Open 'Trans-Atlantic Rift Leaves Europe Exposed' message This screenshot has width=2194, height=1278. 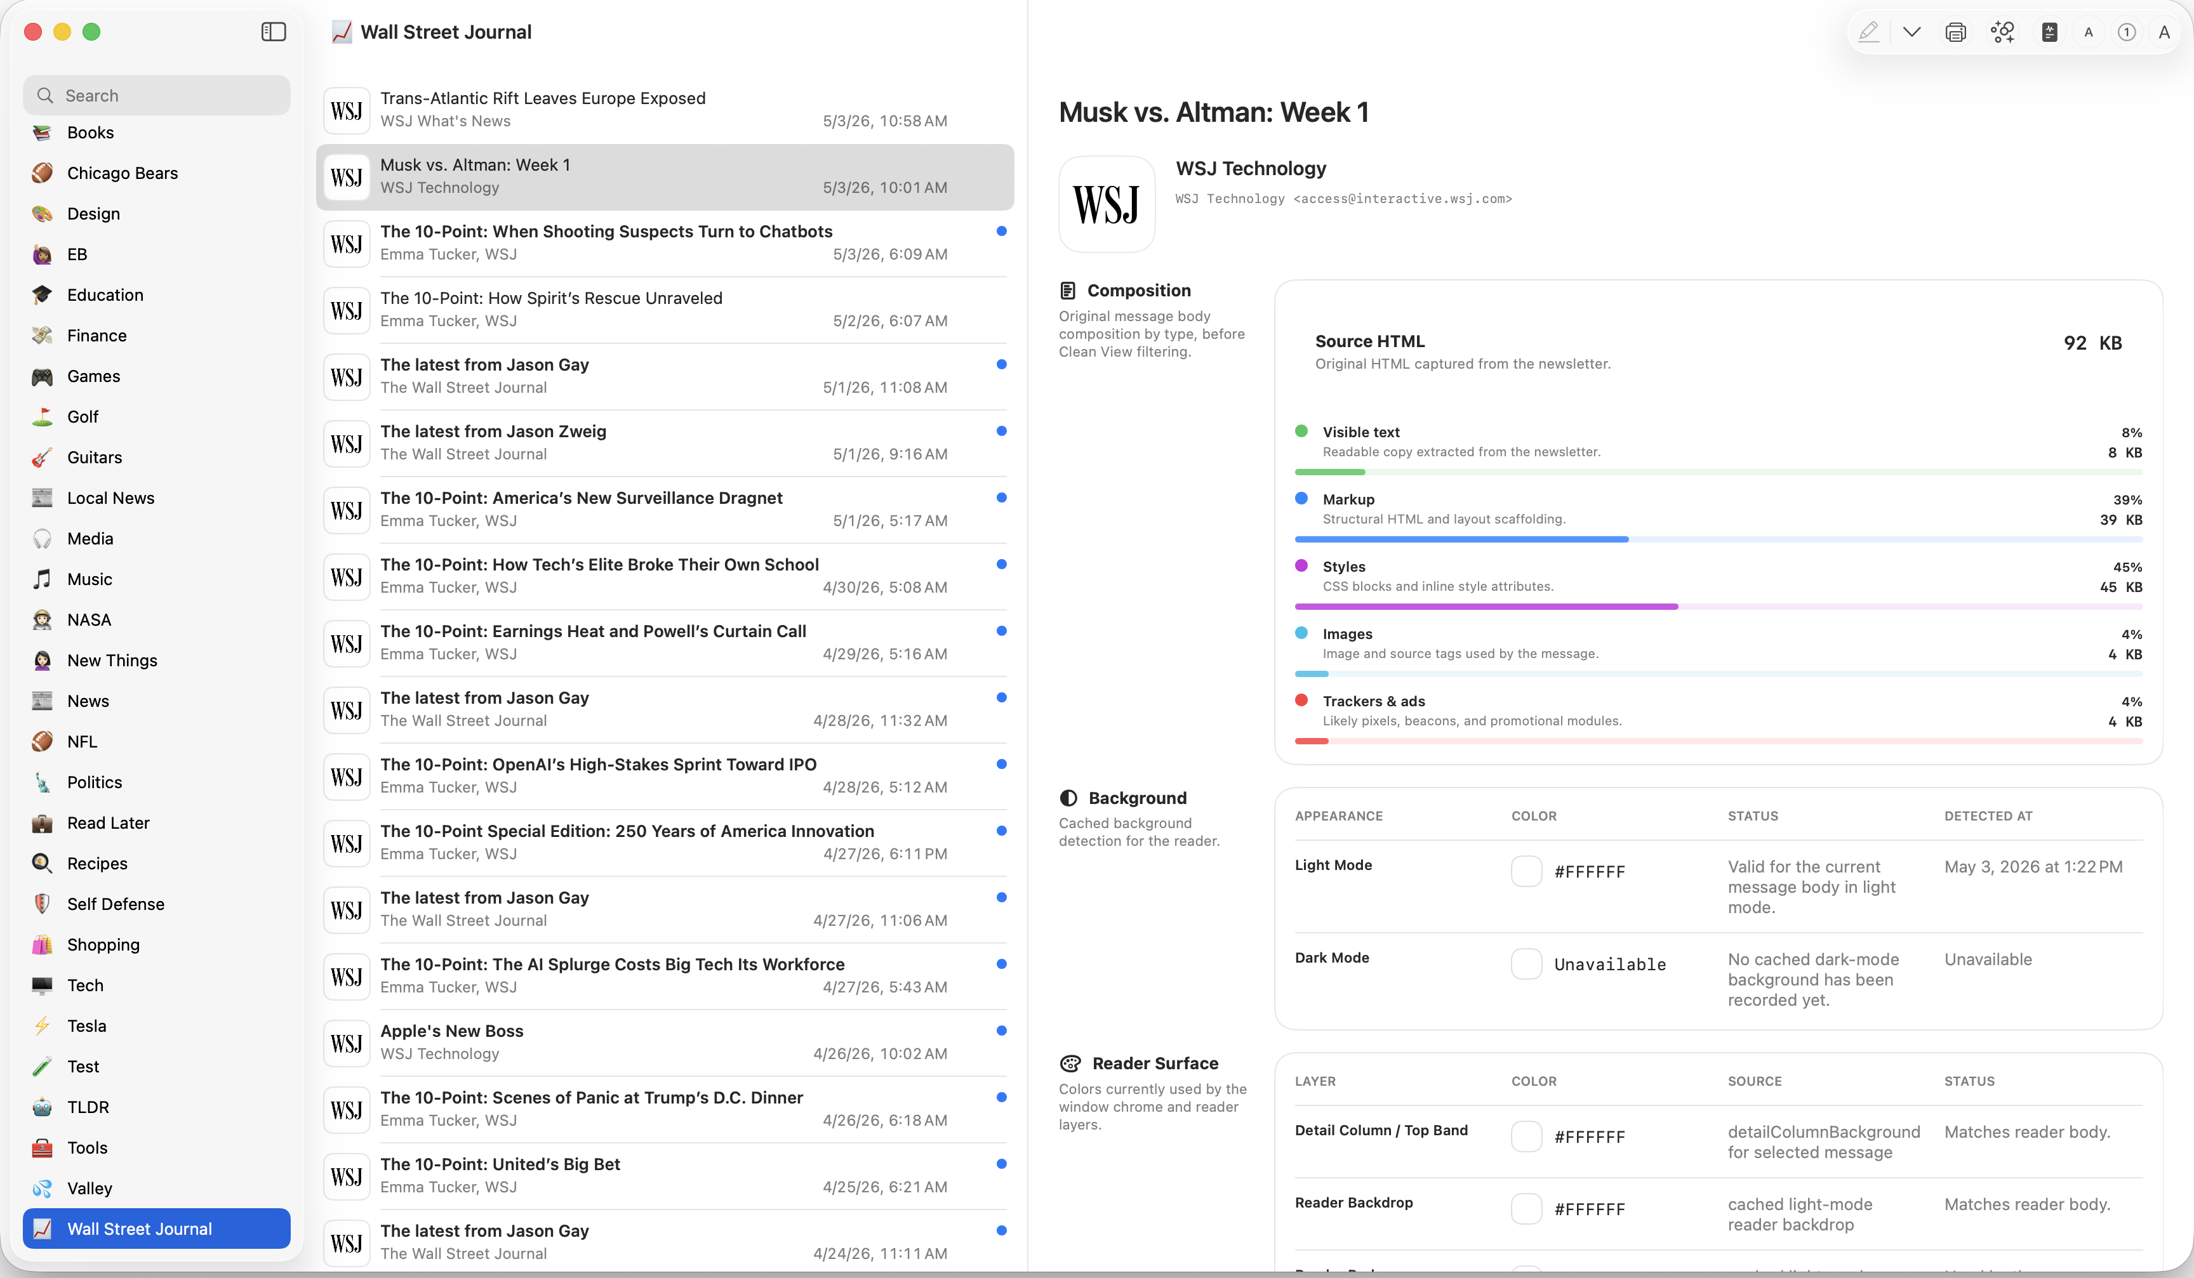(x=665, y=110)
